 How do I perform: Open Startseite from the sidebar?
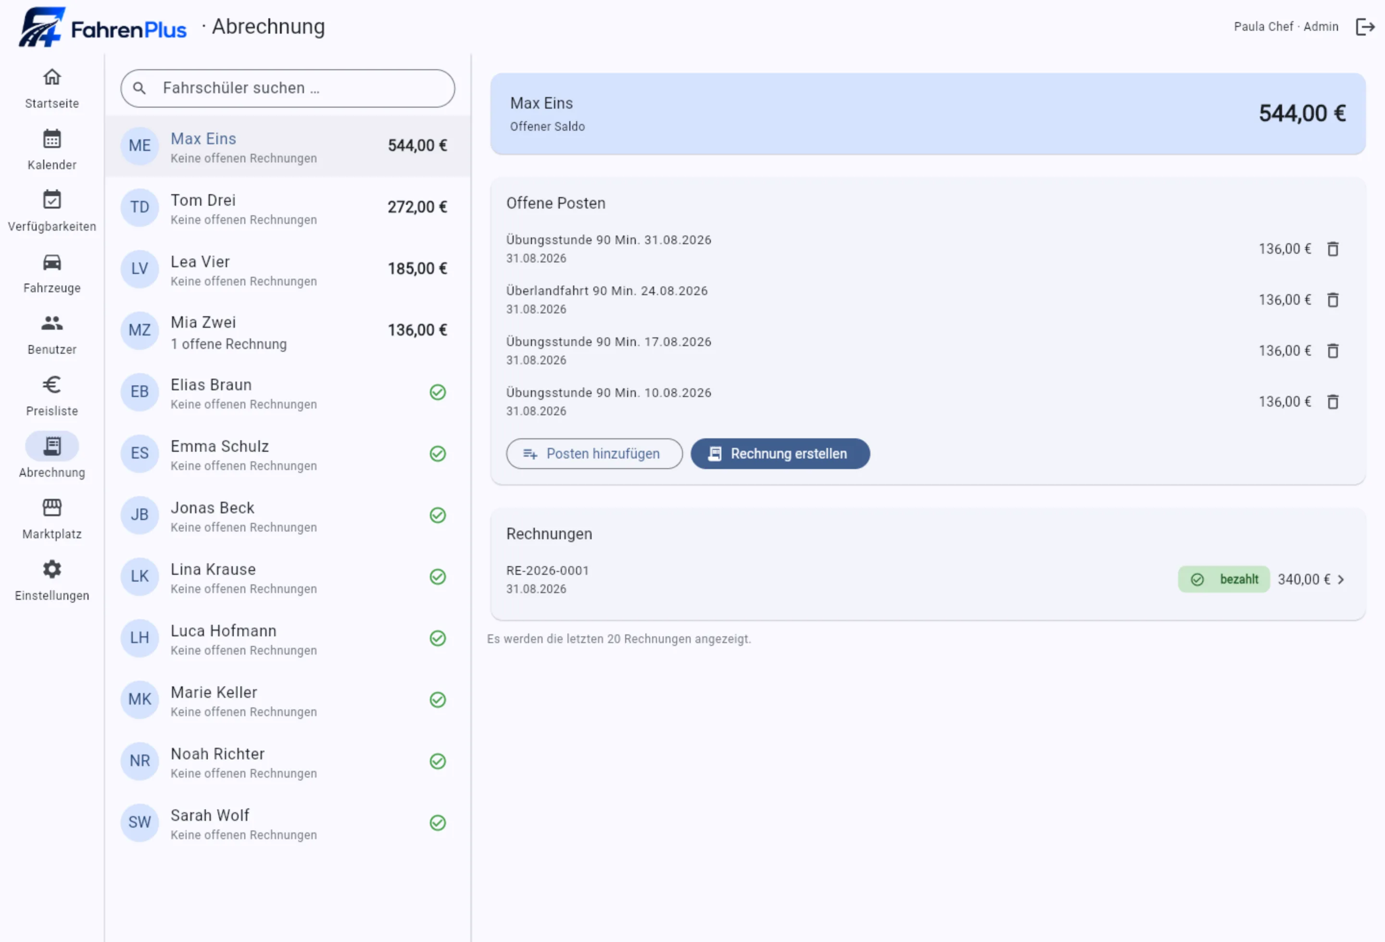pos(52,88)
